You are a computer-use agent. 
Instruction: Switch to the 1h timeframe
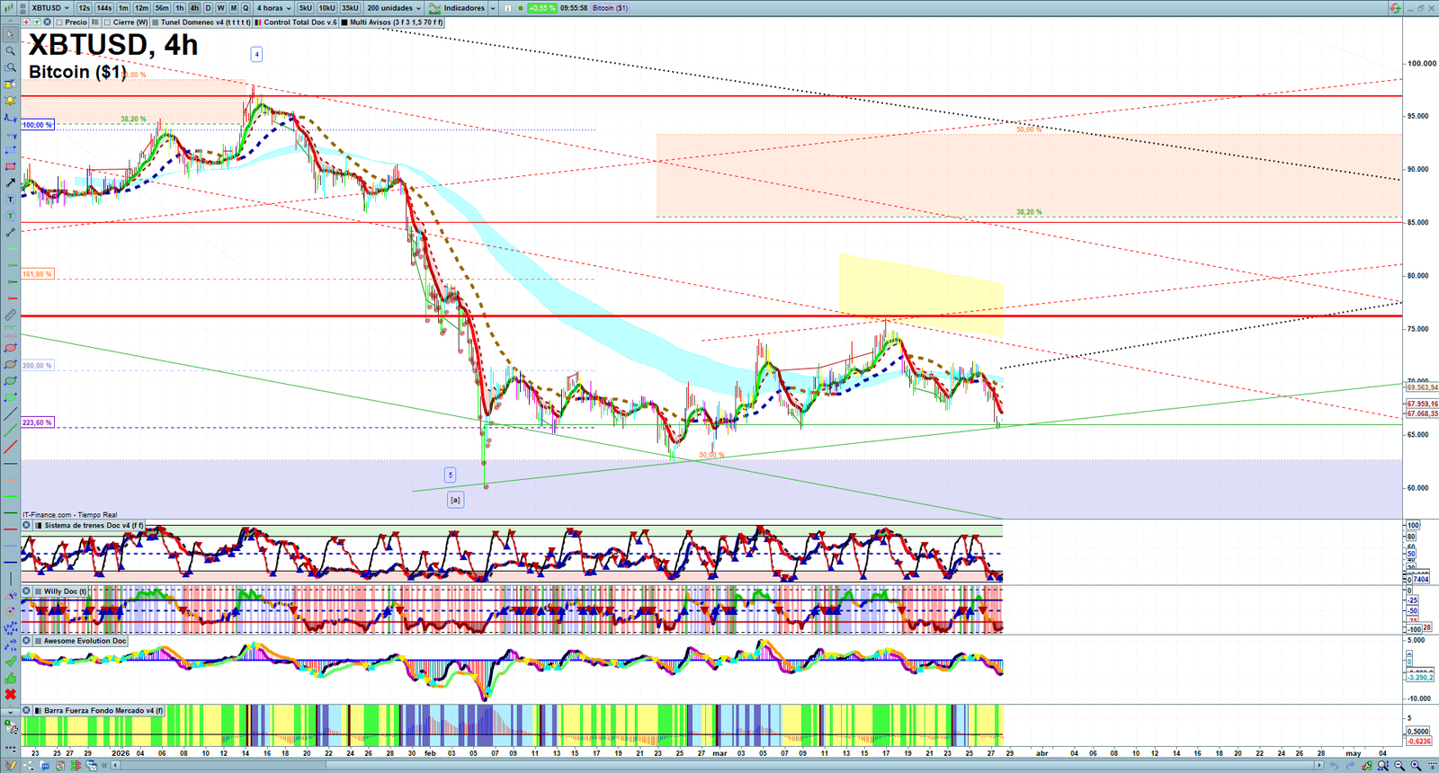179,8
